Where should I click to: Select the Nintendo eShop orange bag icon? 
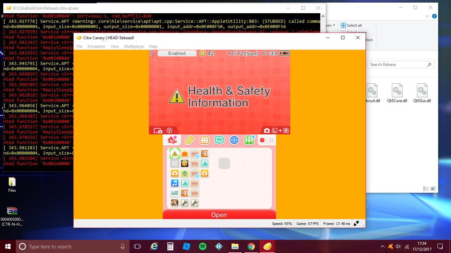[185, 153]
